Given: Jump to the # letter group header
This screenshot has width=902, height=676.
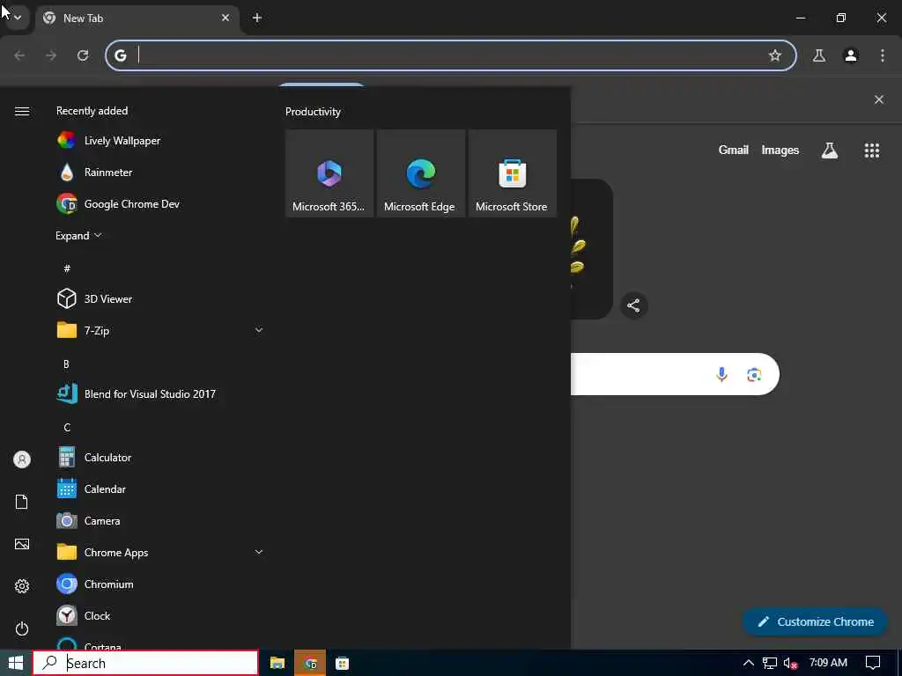Looking at the screenshot, I should click(x=67, y=268).
